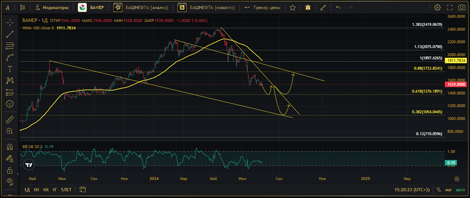Open timezone menu at 15:20:23 (UTC+3)

click(x=413, y=190)
